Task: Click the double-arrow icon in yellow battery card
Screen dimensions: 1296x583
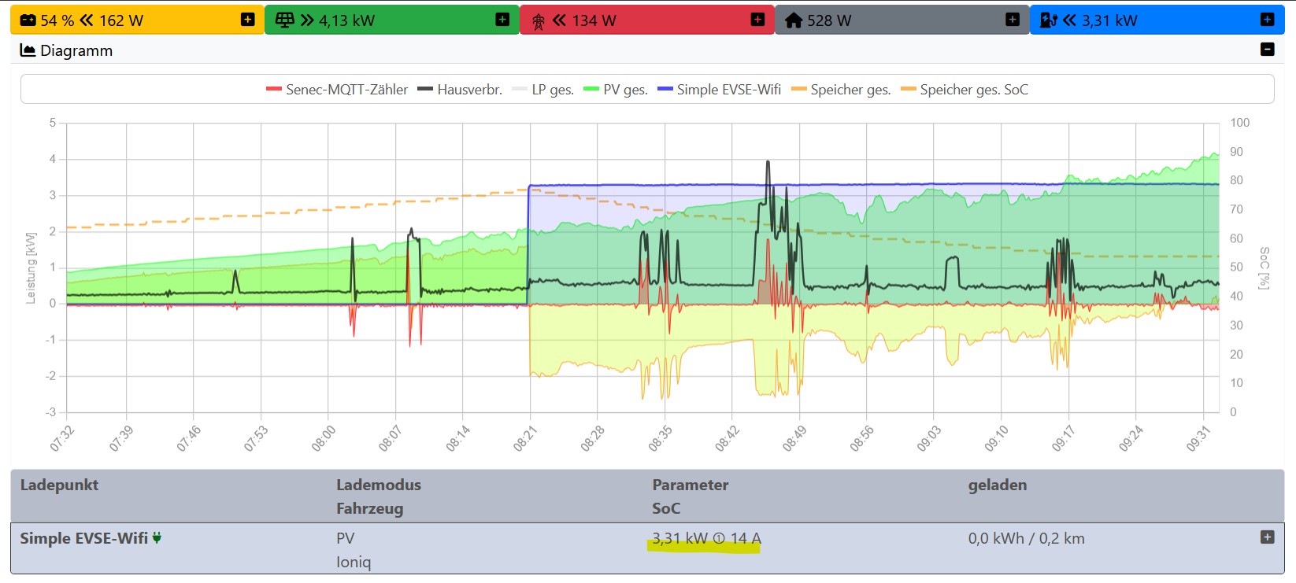Action: (87, 20)
